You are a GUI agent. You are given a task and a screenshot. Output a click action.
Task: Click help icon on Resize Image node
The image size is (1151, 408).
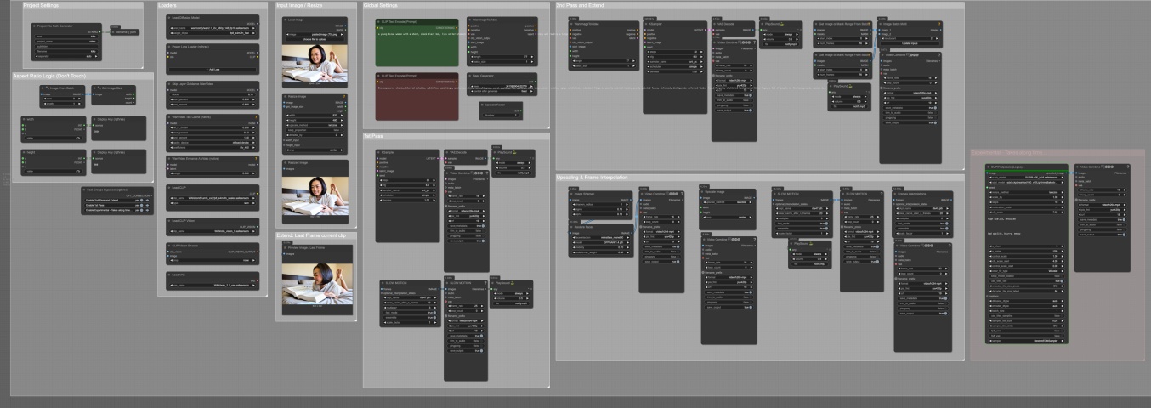[x=344, y=96]
